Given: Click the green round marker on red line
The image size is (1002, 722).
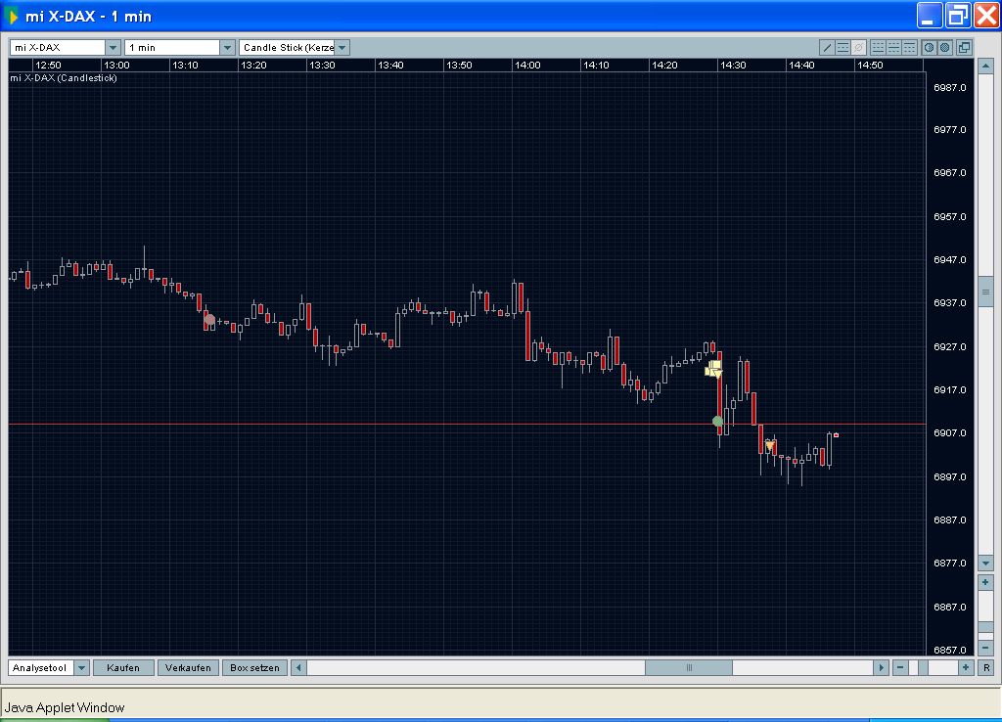Looking at the screenshot, I should (717, 421).
